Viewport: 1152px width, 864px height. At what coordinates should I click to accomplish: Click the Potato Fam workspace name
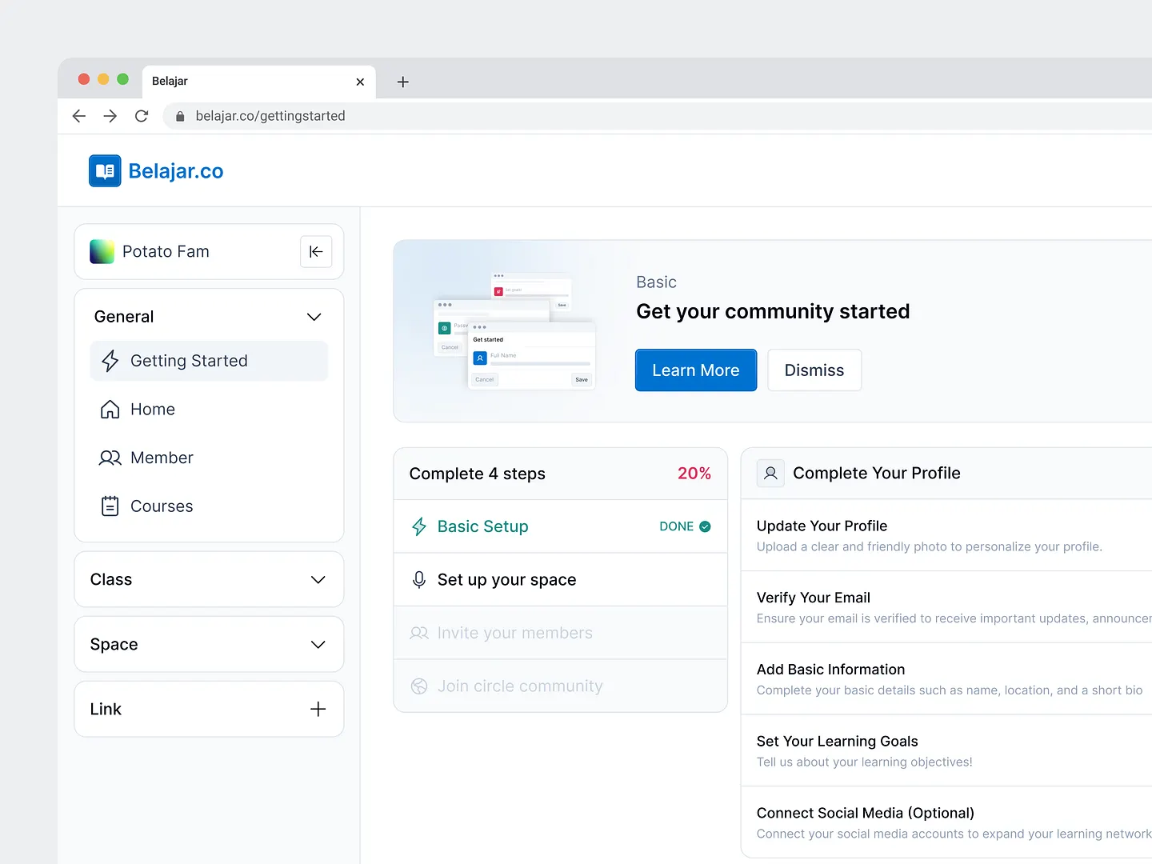point(166,251)
